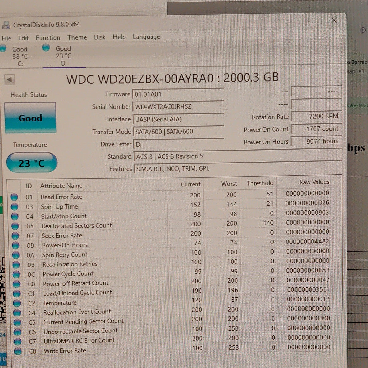Click the CrystalDiskInfo app icon in title bar

[6, 25]
